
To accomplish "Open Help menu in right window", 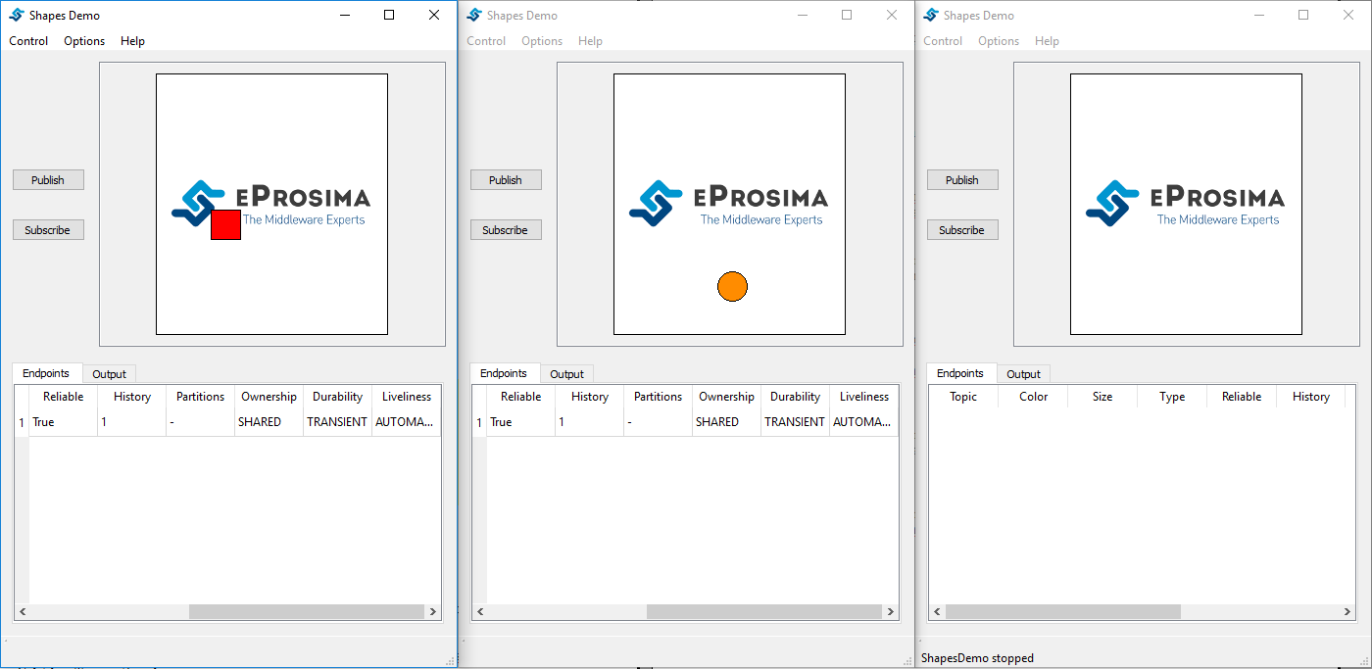I will click(x=1047, y=41).
